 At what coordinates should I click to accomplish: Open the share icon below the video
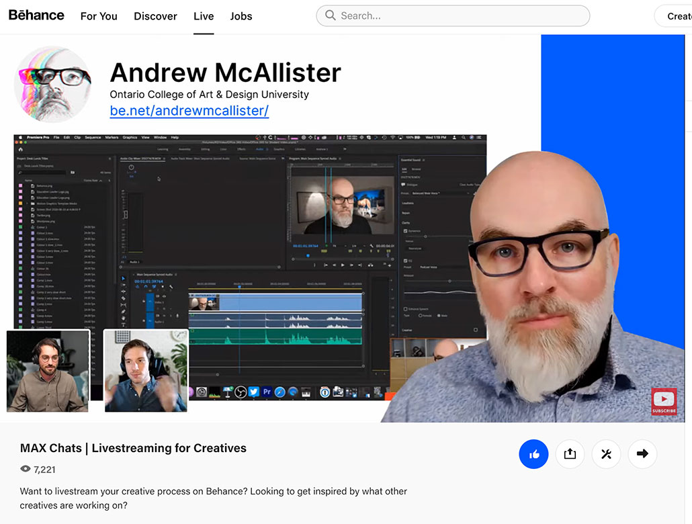pyautogui.click(x=570, y=454)
